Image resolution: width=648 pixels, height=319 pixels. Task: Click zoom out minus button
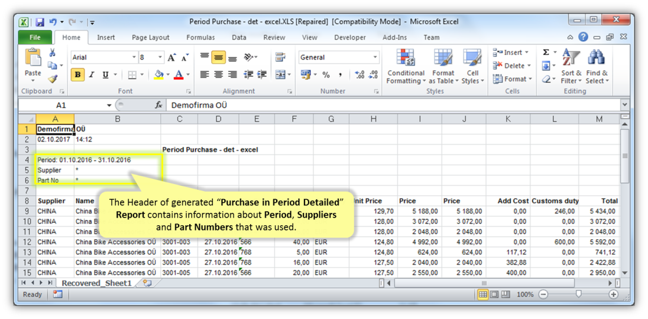point(543,294)
